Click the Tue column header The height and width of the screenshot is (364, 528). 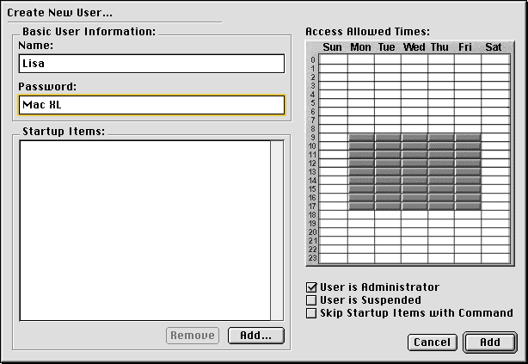[387, 47]
